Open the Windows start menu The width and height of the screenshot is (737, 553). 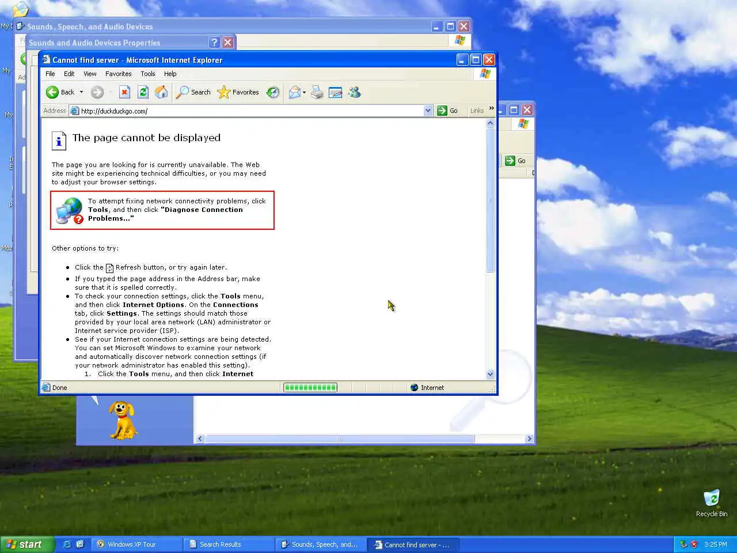(x=27, y=544)
